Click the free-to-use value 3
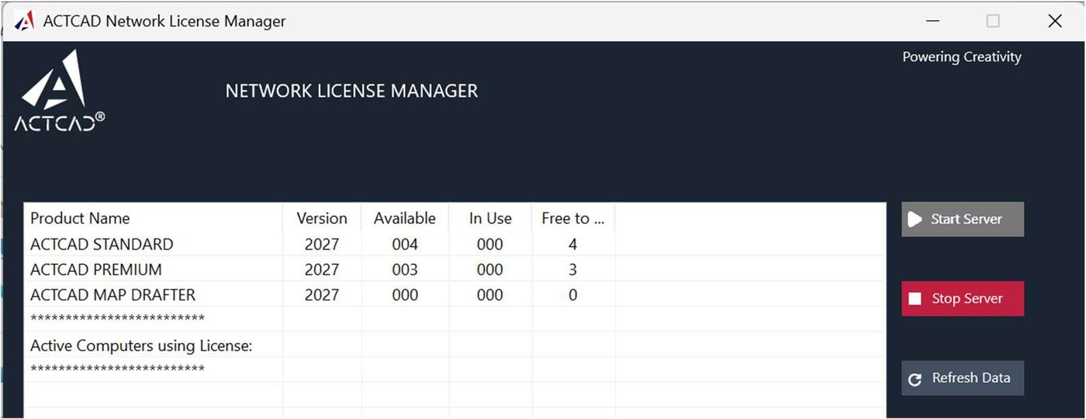 pos(572,270)
